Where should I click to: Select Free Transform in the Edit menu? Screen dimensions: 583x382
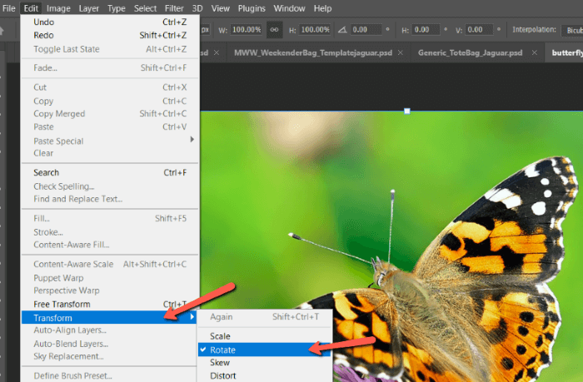coord(61,305)
